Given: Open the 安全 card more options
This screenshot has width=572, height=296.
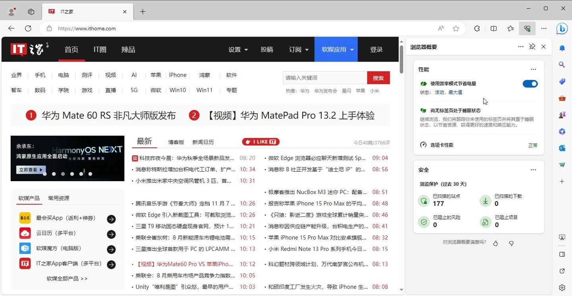Looking at the screenshot, I should pyautogui.click(x=533, y=170).
